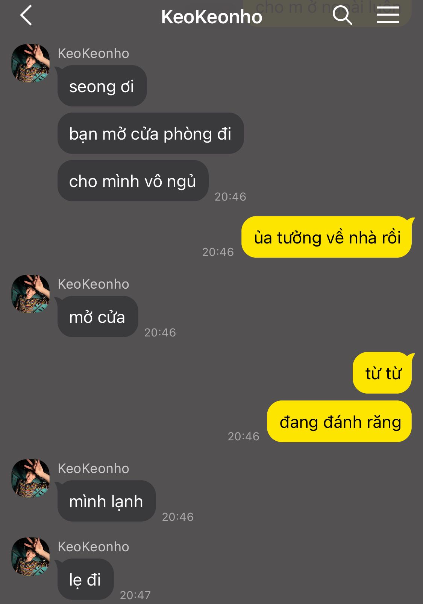Tap avatar next to 'seong ơi' message
423x604 pixels.
pyautogui.click(x=30, y=63)
